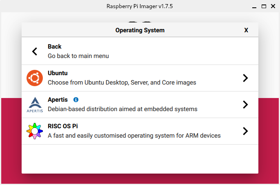Expand the Apertis submenu chevron
Image resolution: width=280 pixels, height=185 pixels.
[246, 105]
